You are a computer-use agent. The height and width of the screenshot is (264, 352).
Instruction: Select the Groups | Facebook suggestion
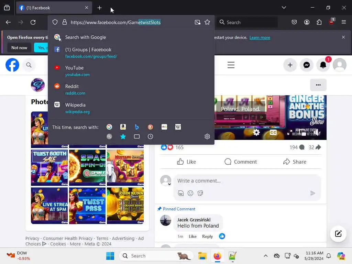[x=131, y=53]
